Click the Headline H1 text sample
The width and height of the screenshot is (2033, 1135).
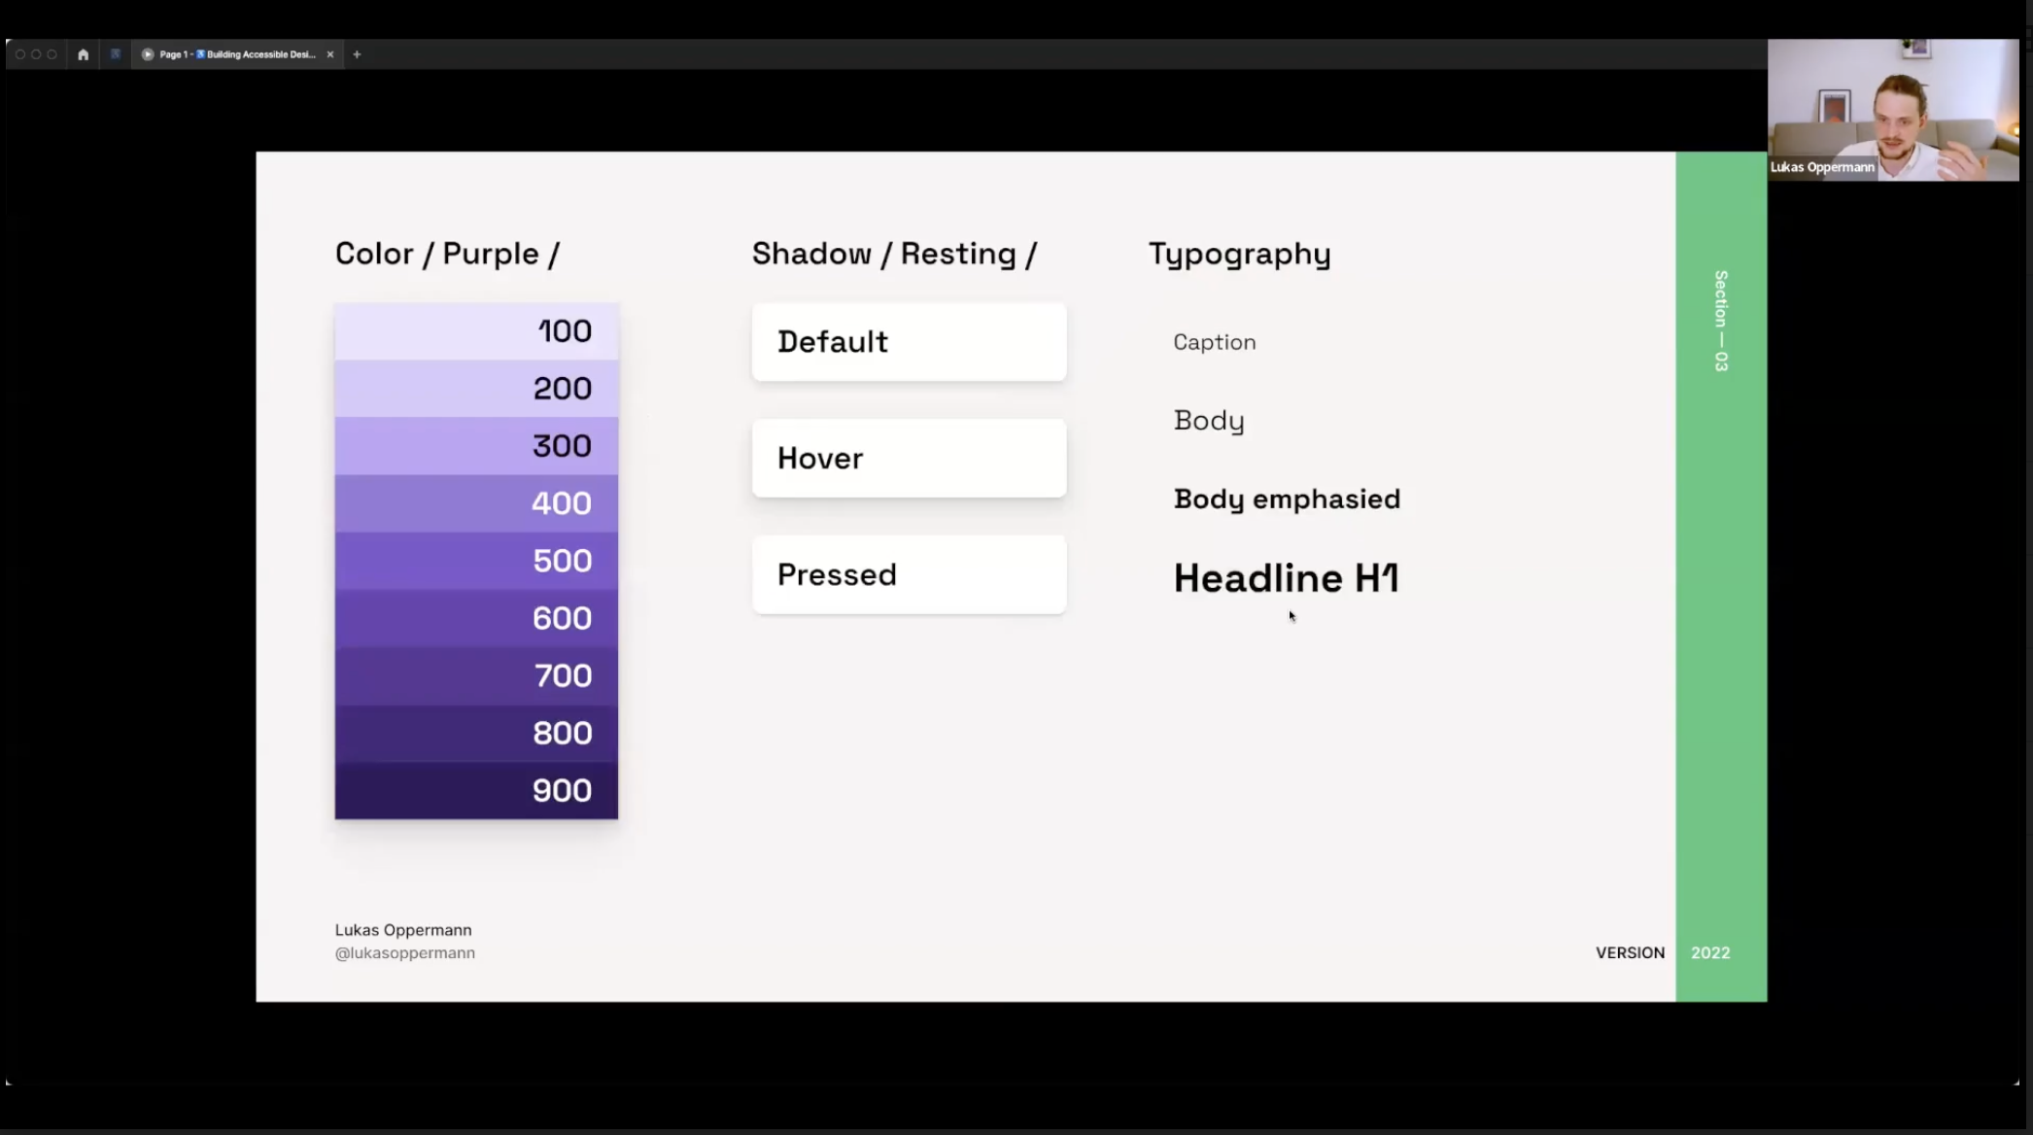(1286, 579)
